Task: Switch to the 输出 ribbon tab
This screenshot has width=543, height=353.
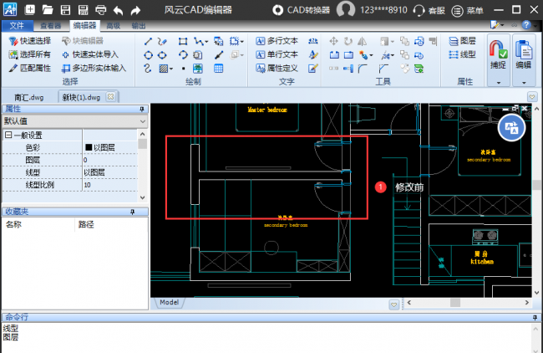Action: [x=139, y=26]
